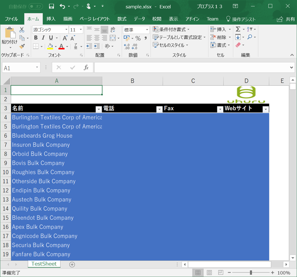Decrease font size with small A
The image size is (297, 277).
pos(73,38)
